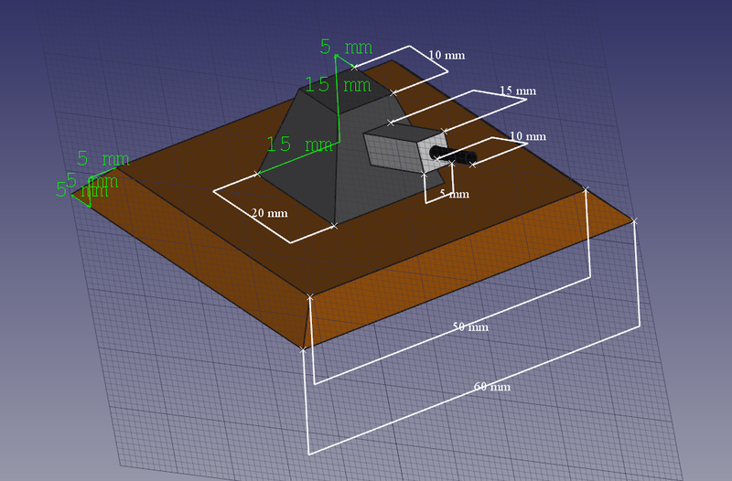Click the 20 mm dimension text

269,213
